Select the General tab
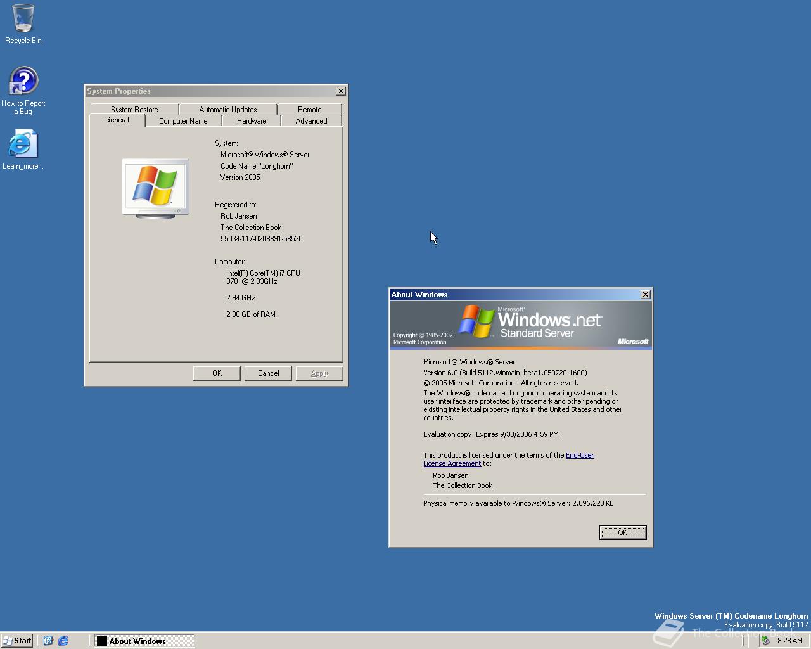Image resolution: width=811 pixels, height=649 pixels. pos(117,120)
